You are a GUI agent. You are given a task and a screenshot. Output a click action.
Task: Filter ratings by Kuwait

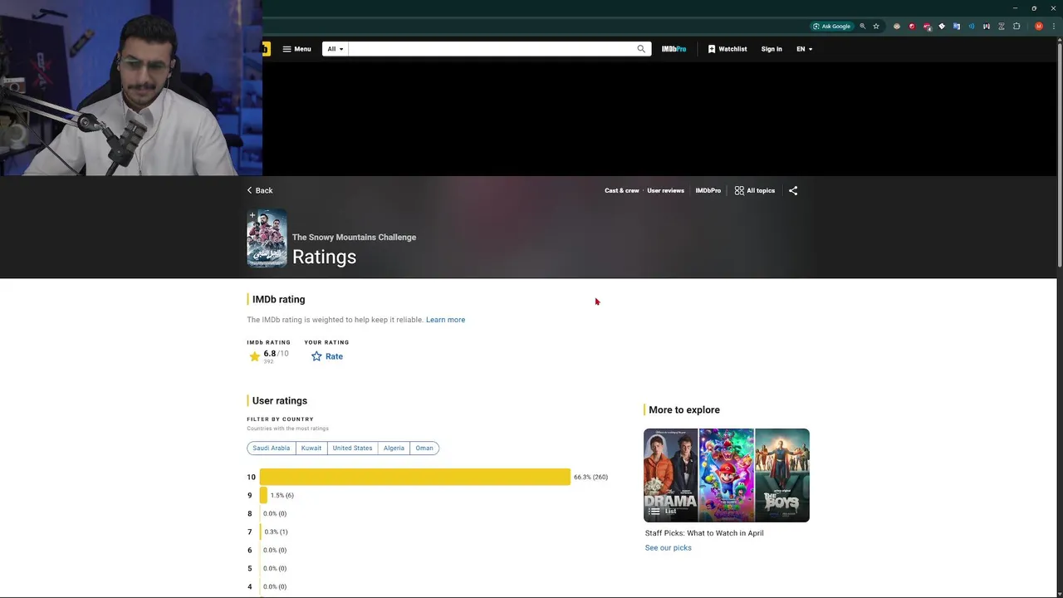point(311,448)
